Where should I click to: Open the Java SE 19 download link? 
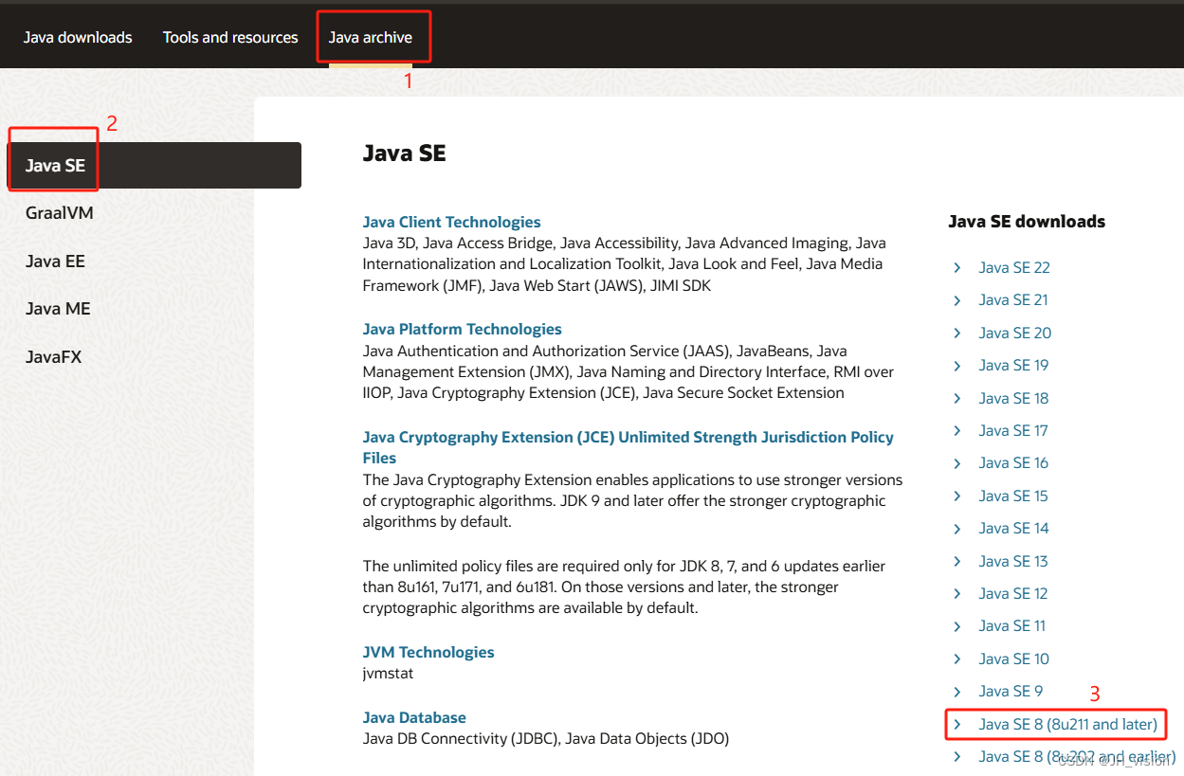(1014, 366)
